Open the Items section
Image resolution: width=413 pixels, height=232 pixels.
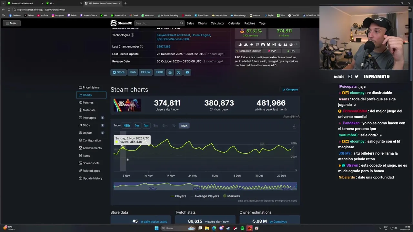pyautogui.click(x=91, y=156)
